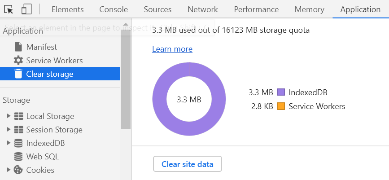Click the IndexedDB database icon

click(18, 143)
